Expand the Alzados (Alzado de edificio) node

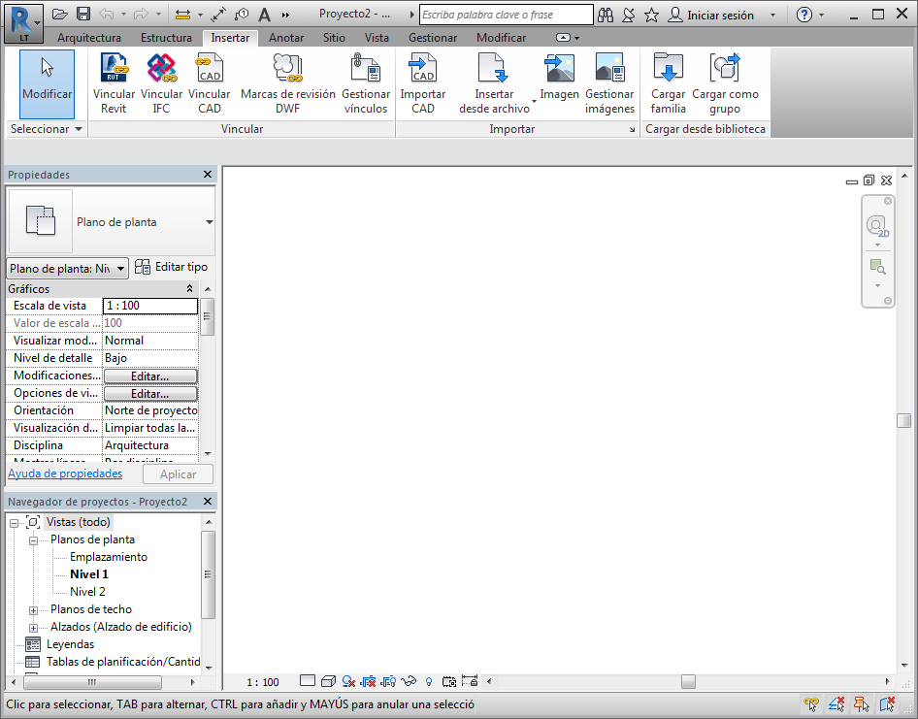[33, 628]
